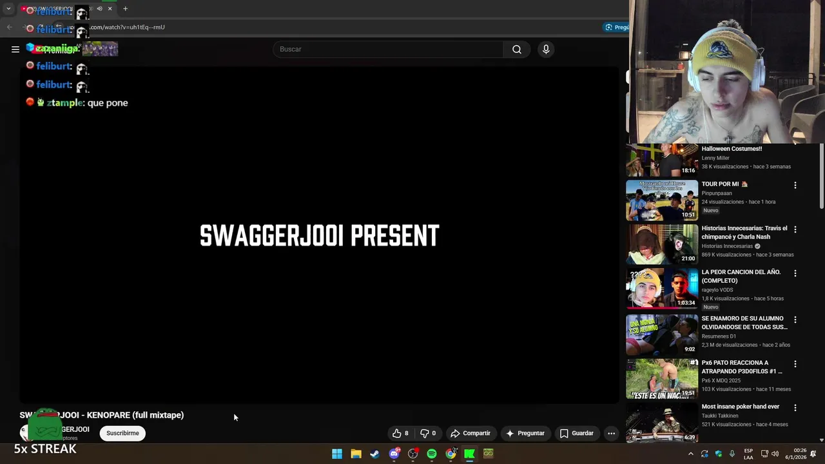The height and width of the screenshot is (464, 825).
Task: Open options menu for TOUR POR MI video
Action: pos(795,185)
